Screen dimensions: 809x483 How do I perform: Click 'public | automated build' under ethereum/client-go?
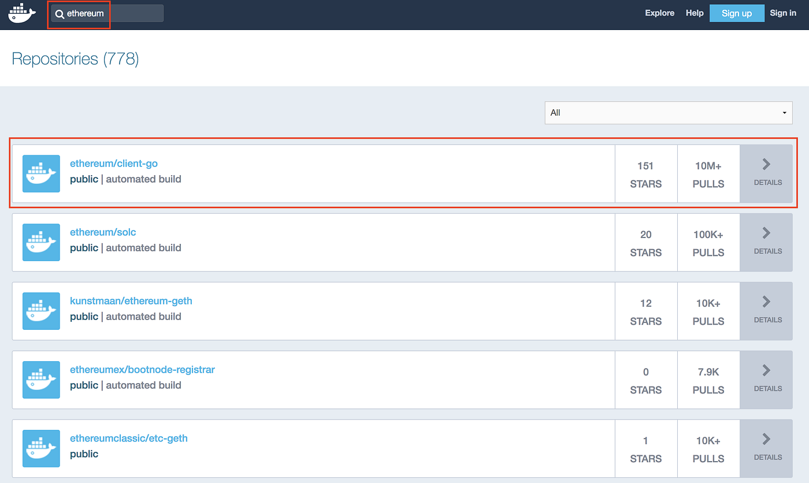(x=125, y=179)
